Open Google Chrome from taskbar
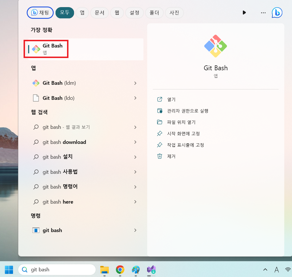292x277 pixels. [120, 270]
